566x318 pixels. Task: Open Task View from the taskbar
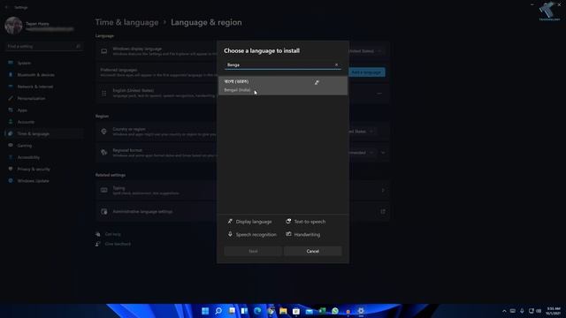click(x=232, y=311)
